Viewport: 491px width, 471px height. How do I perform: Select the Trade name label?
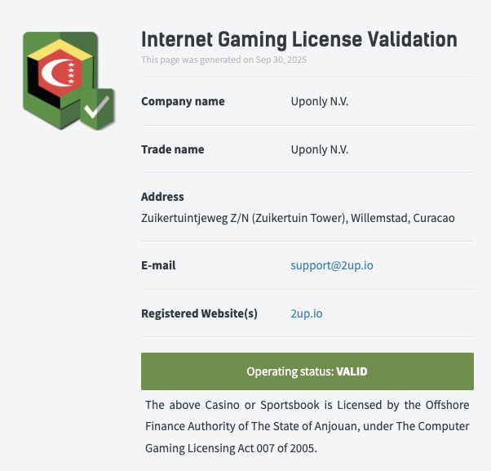click(173, 149)
